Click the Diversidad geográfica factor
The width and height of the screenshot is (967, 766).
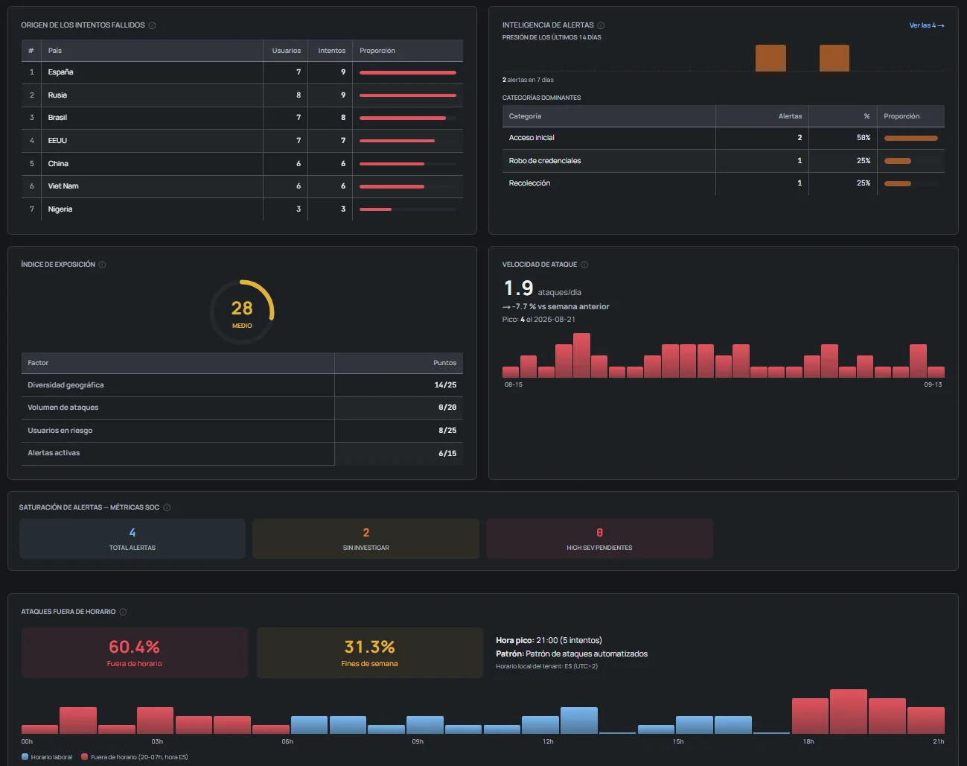coord(66,385)
